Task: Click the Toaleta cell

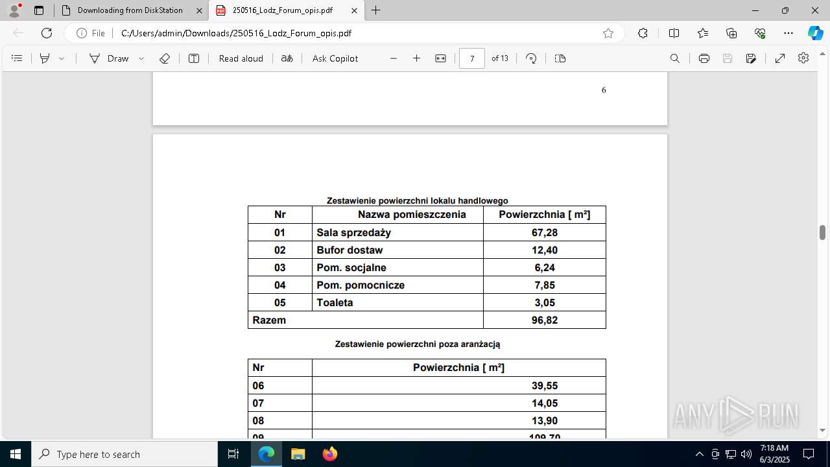Action: tap(397, 302)
